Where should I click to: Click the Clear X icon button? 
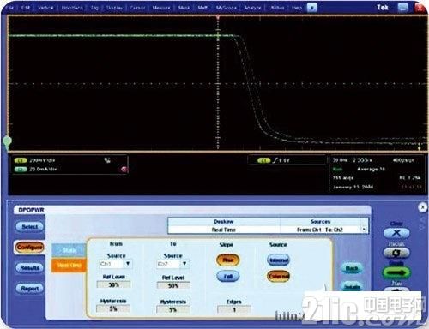click(x=396, y=233)
